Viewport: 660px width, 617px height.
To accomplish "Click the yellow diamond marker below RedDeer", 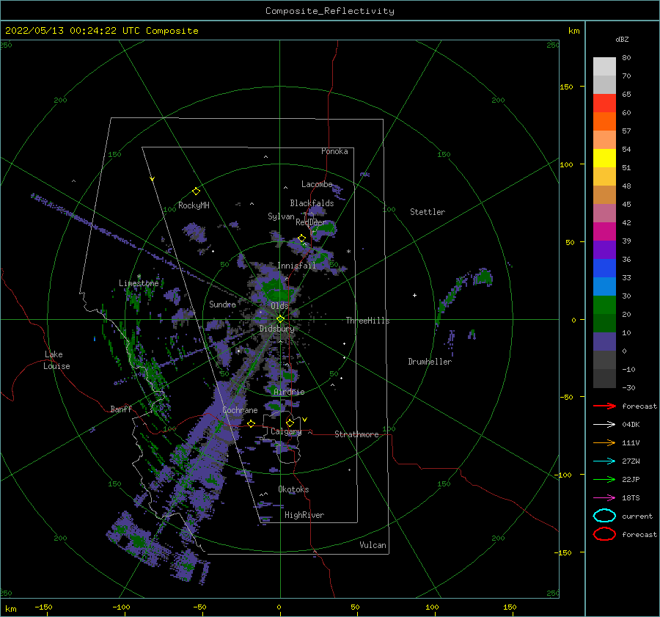I will (x=301, y=238).
